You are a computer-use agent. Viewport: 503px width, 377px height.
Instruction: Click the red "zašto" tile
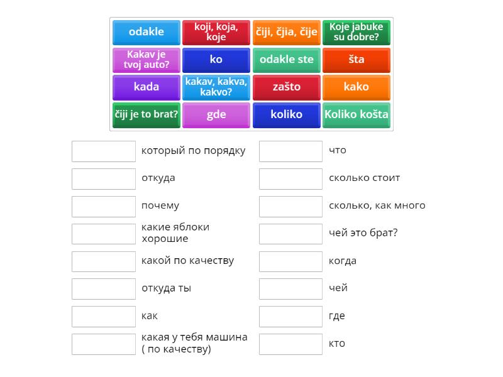(287, 87)
